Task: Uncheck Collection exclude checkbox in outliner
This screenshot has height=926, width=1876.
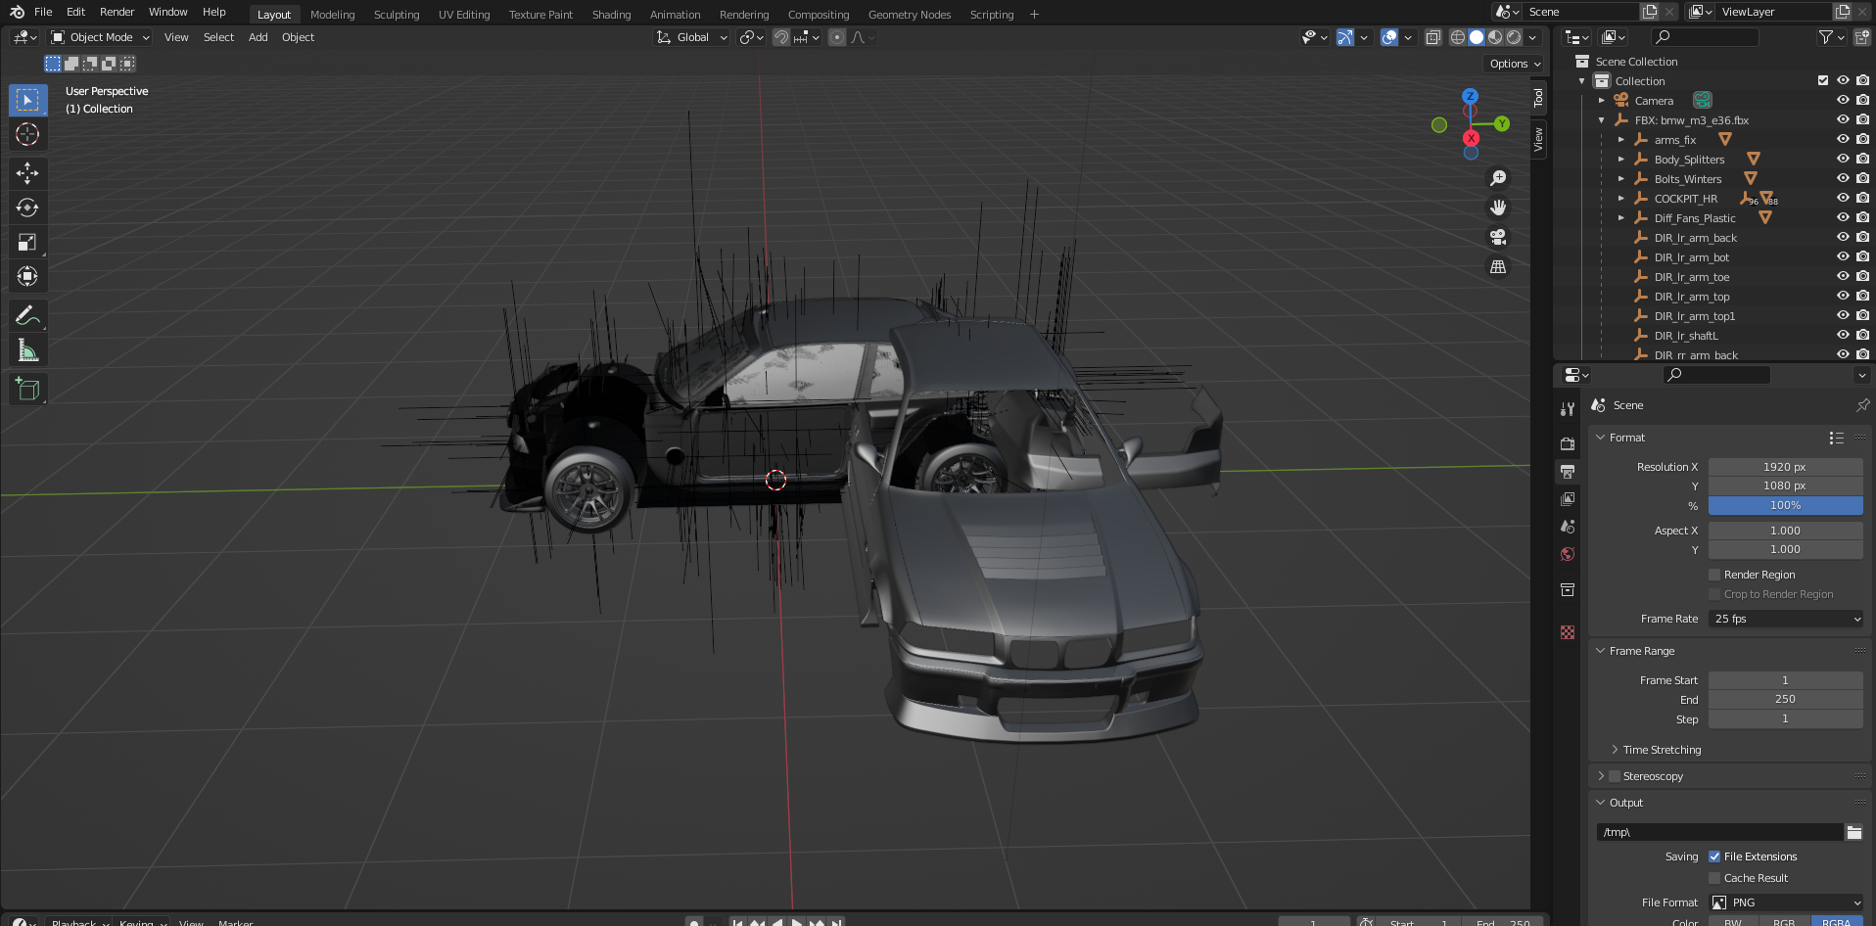Action: tap(1823, 80)
